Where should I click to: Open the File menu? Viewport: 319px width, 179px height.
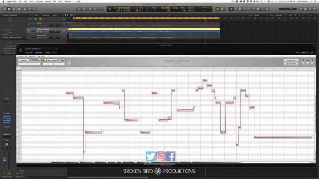point(20,1)
